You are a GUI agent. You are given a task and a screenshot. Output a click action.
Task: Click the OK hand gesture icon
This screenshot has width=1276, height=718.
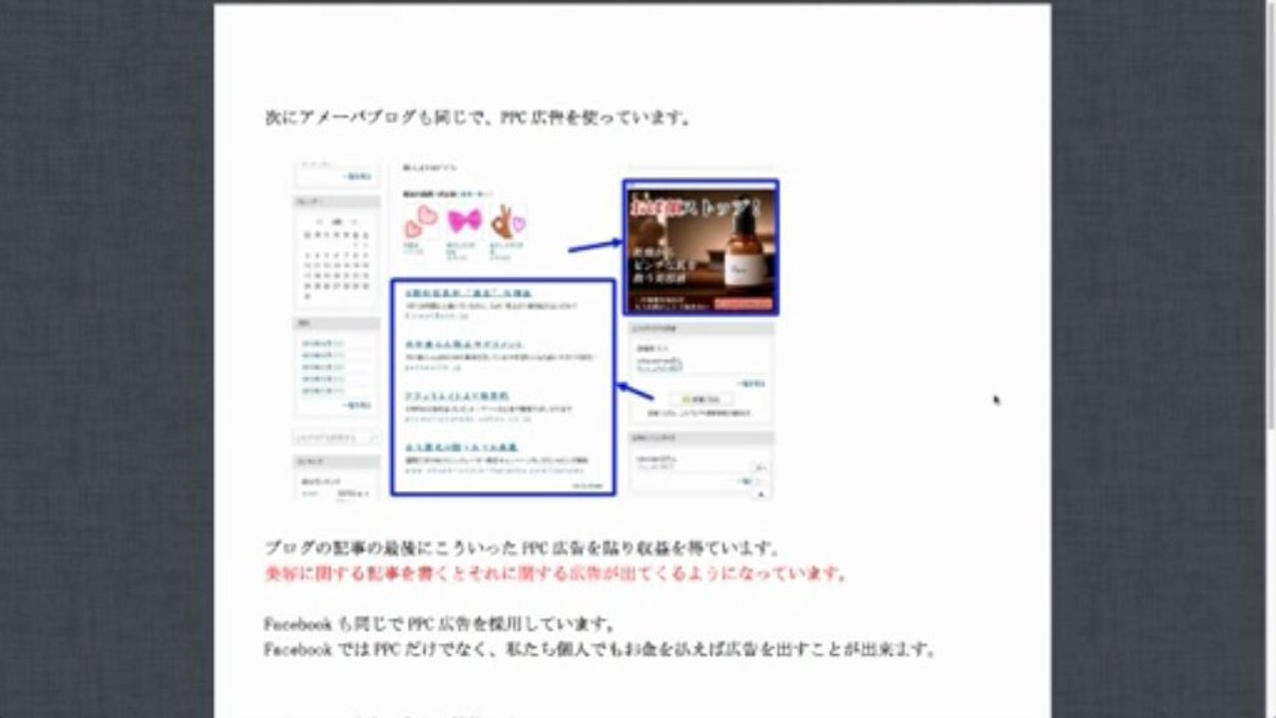(x=508, y=220)
